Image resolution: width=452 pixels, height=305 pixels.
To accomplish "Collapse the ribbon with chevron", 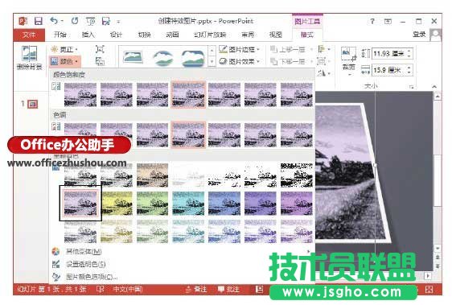I will tap(434, 86).
